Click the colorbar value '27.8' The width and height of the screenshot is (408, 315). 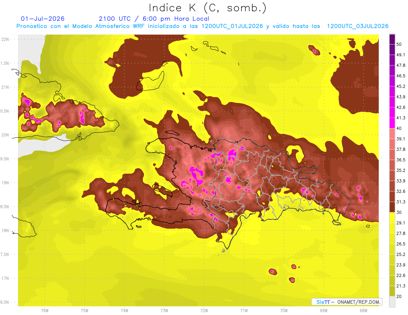(401, 233)
